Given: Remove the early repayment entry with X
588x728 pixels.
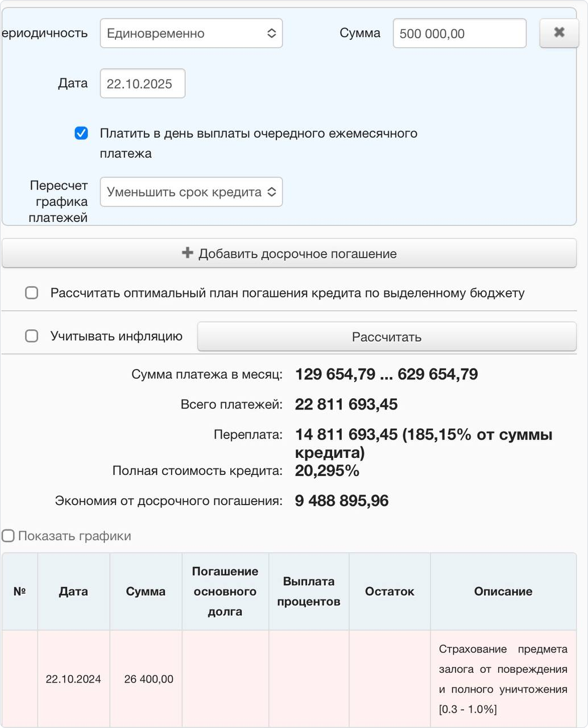Looking at the screenshot, I should pyautogui.click(x=558, y=32).
